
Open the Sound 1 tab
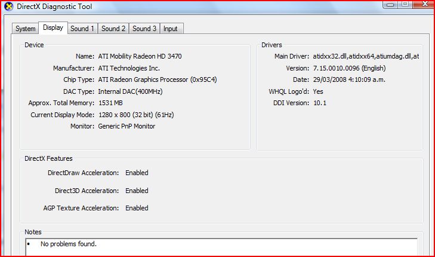82,29
